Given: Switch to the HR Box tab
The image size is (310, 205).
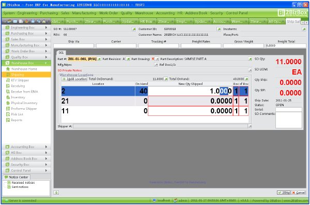Looking at the screenshot, I should (x=147, y=21).
